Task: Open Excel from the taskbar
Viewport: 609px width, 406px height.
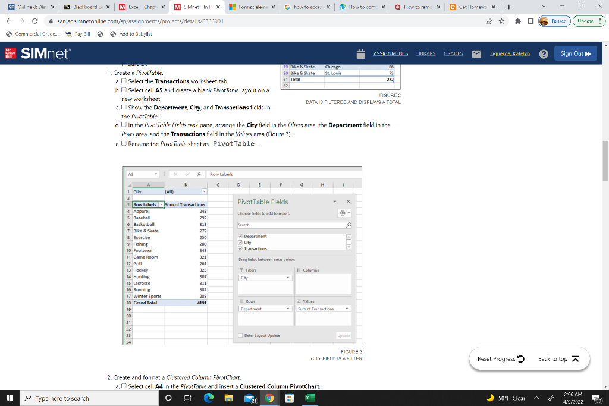Action: click(310, 398)
